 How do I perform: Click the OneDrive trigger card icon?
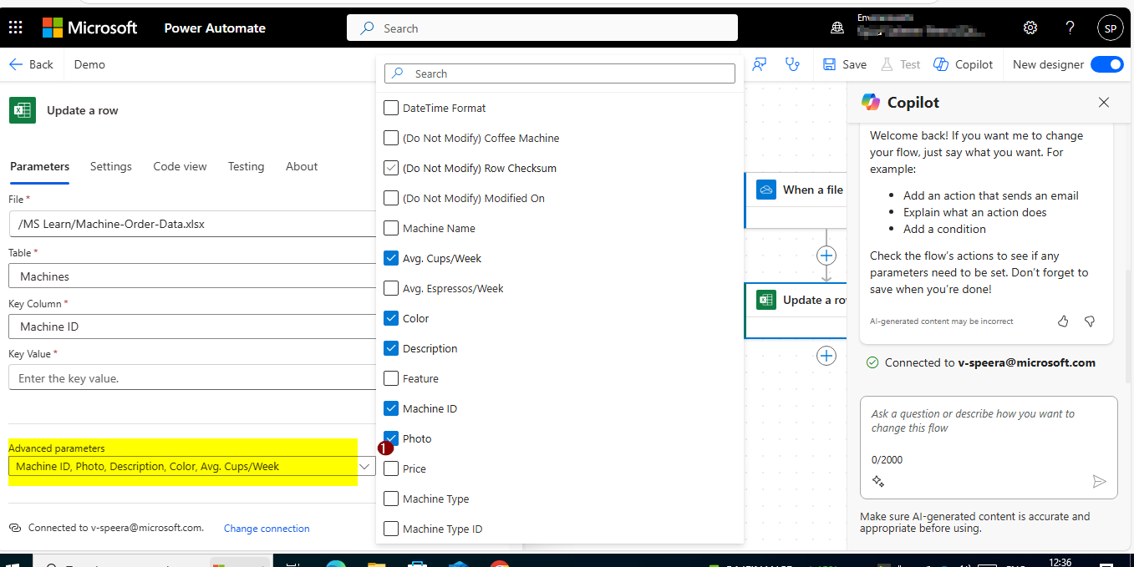click(x=766, y=190)
